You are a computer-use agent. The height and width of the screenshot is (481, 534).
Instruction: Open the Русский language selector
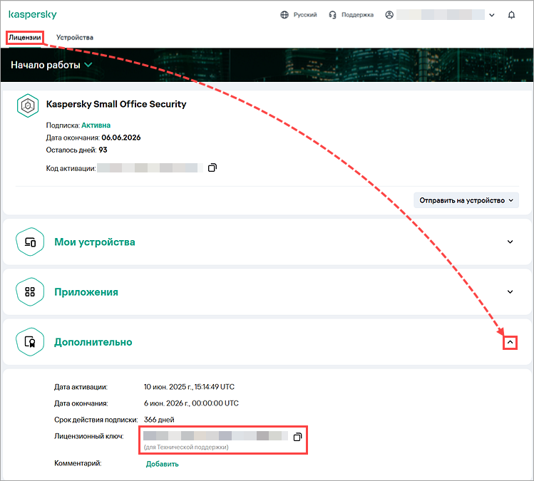pos(305,15)
